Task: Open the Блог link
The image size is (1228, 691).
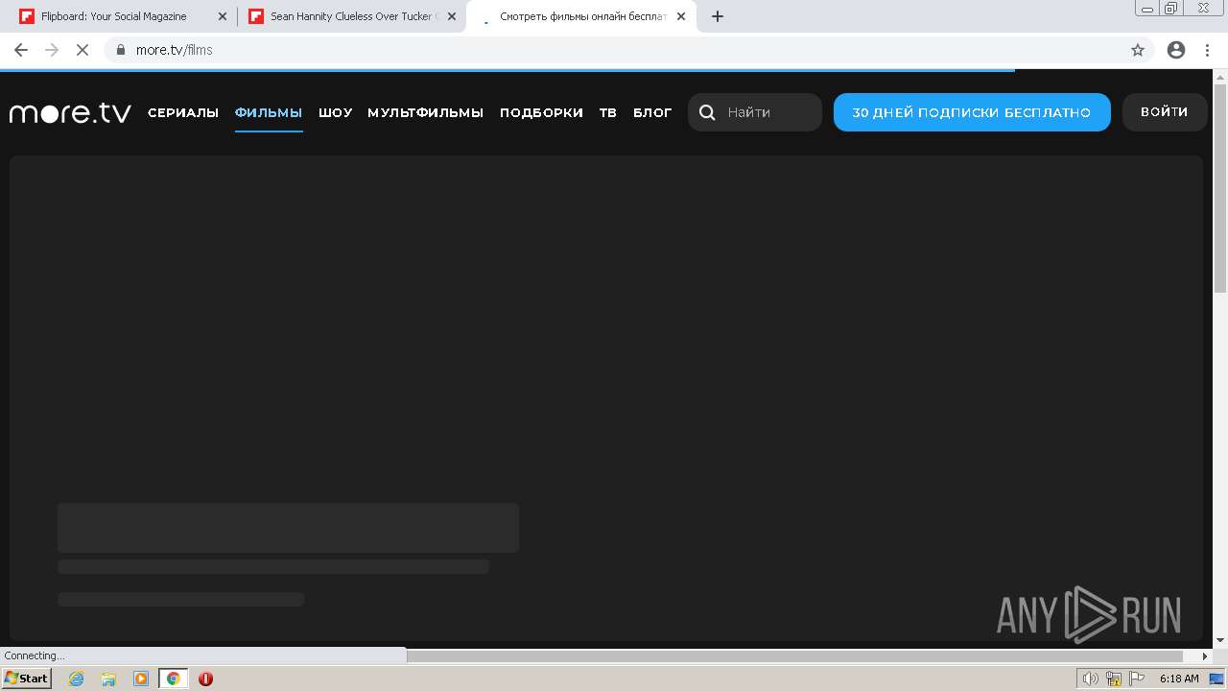Action: 652,112
